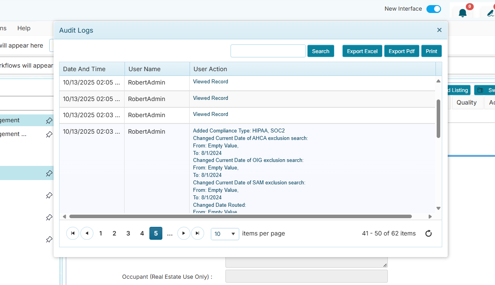Switch to the Quality tab
The width and height of the screenshot is (495, 285).
[x=467, y=102]
